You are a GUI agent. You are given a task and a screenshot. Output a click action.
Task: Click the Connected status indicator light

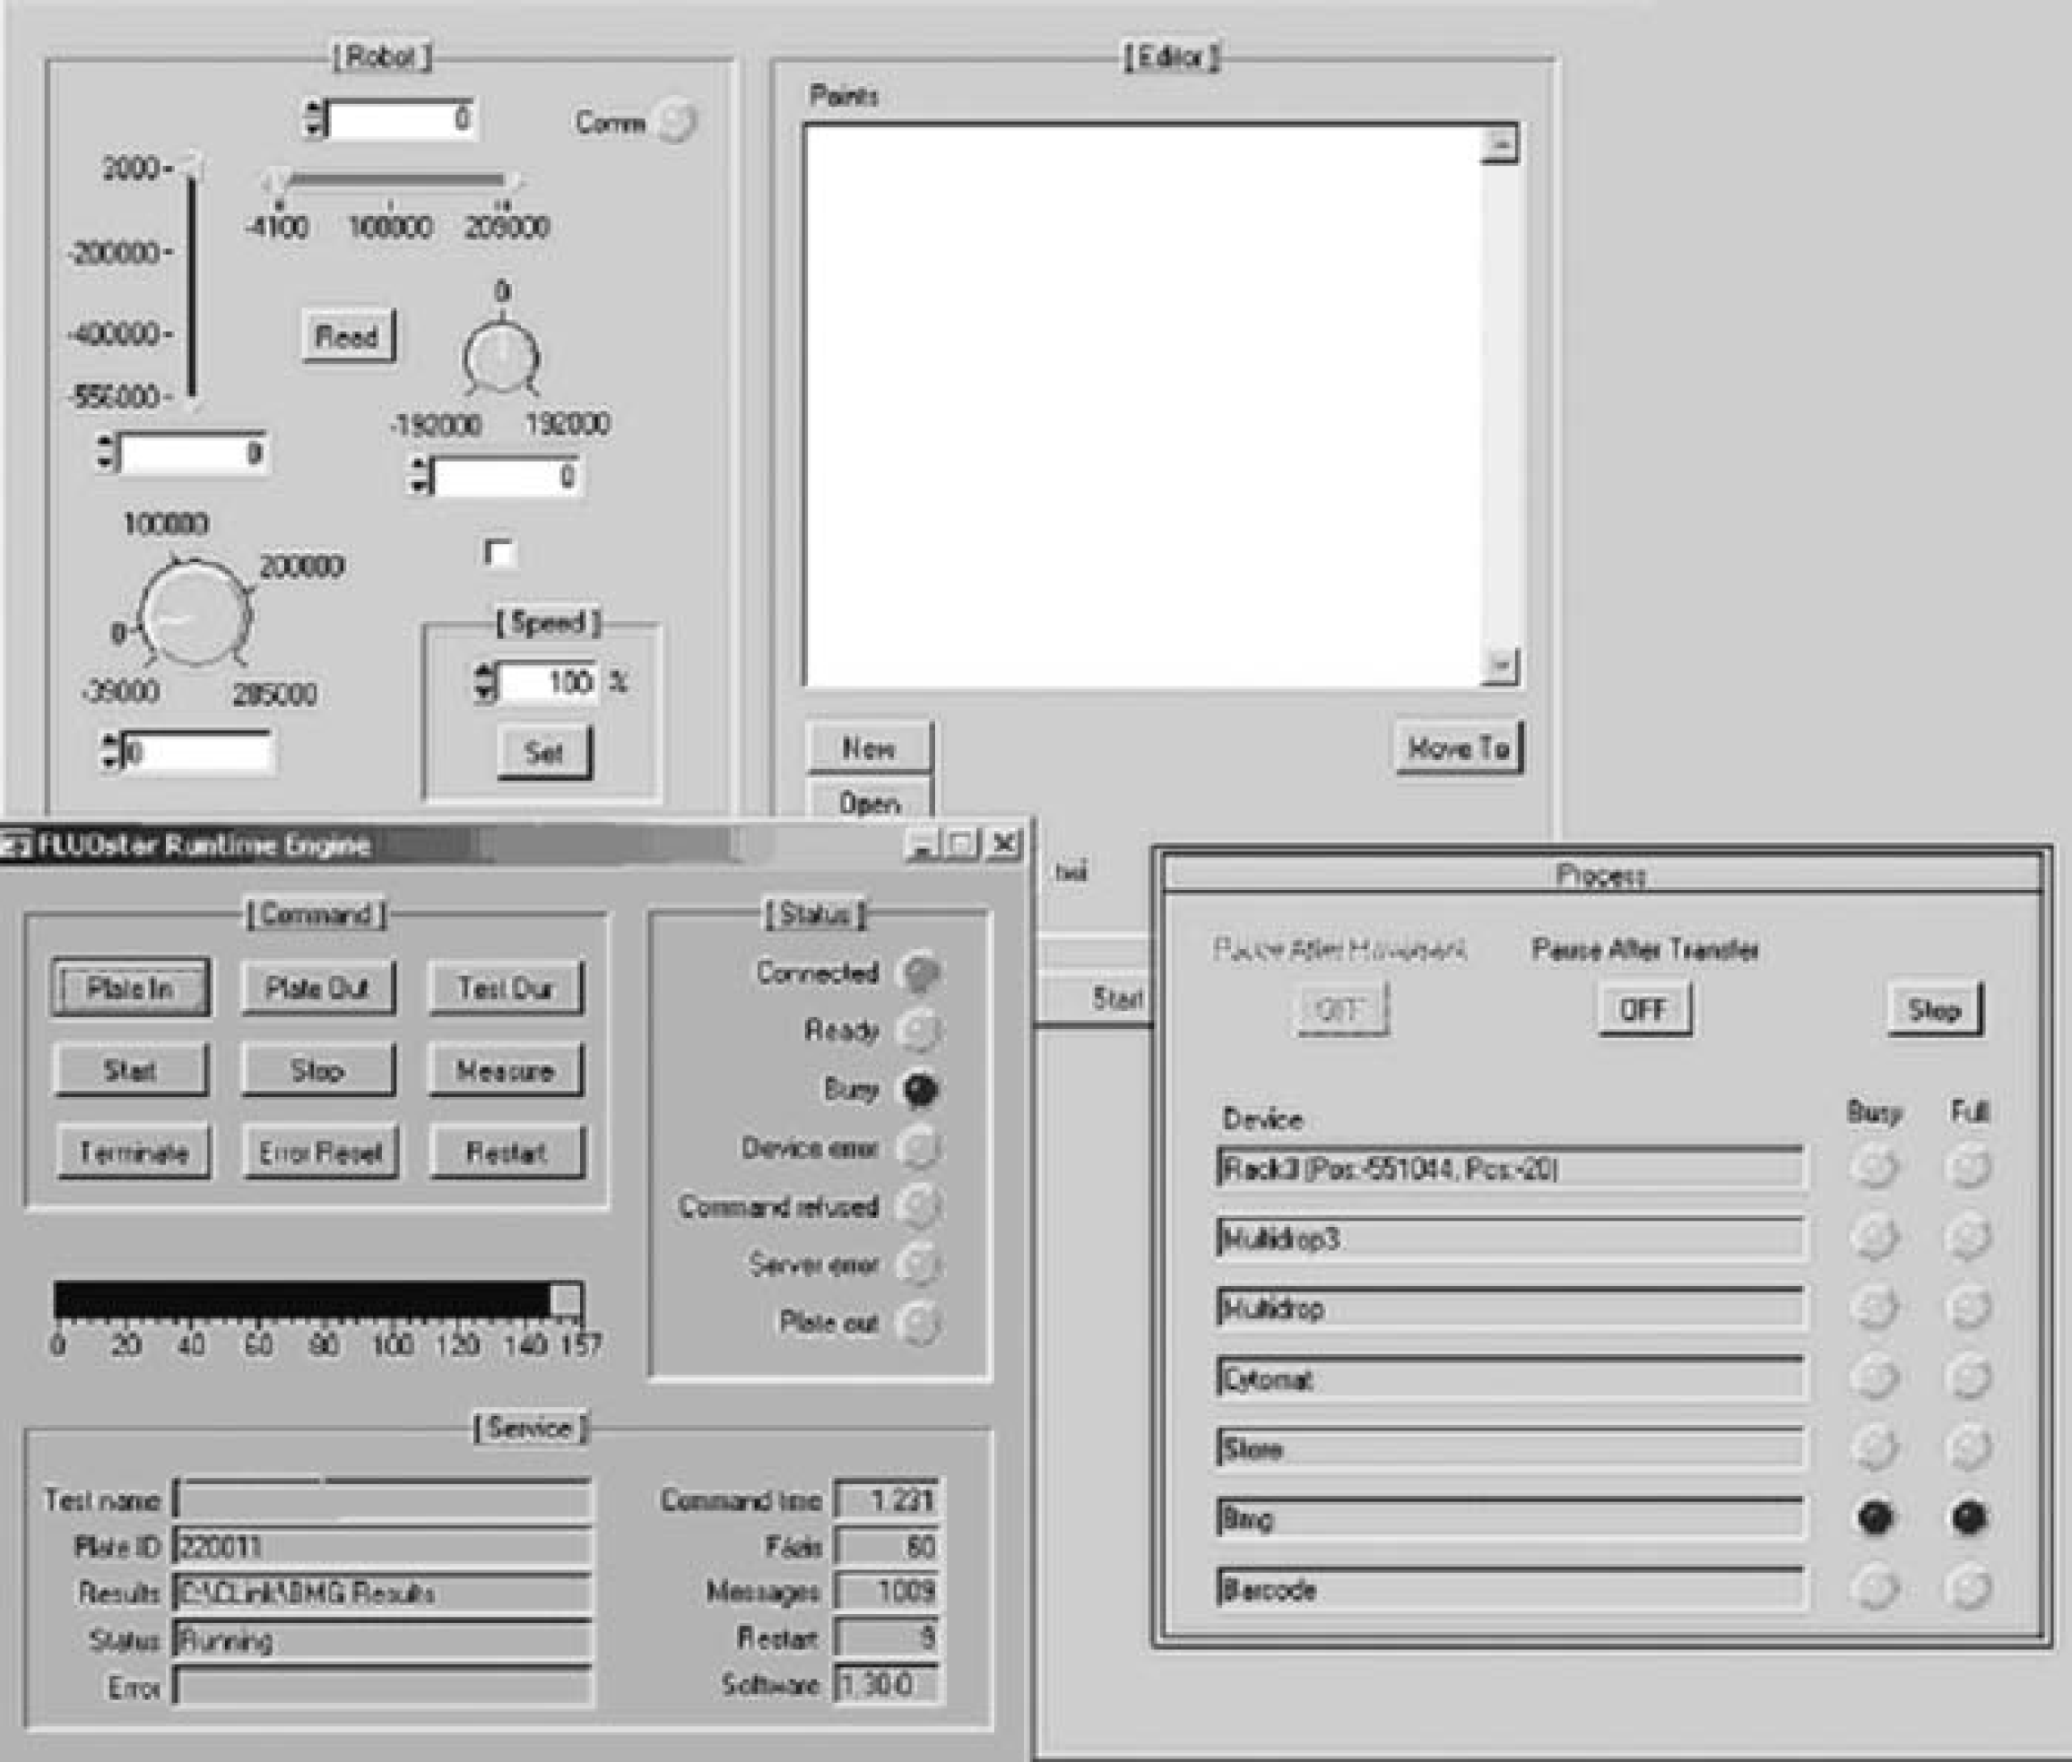click(919, 973)
